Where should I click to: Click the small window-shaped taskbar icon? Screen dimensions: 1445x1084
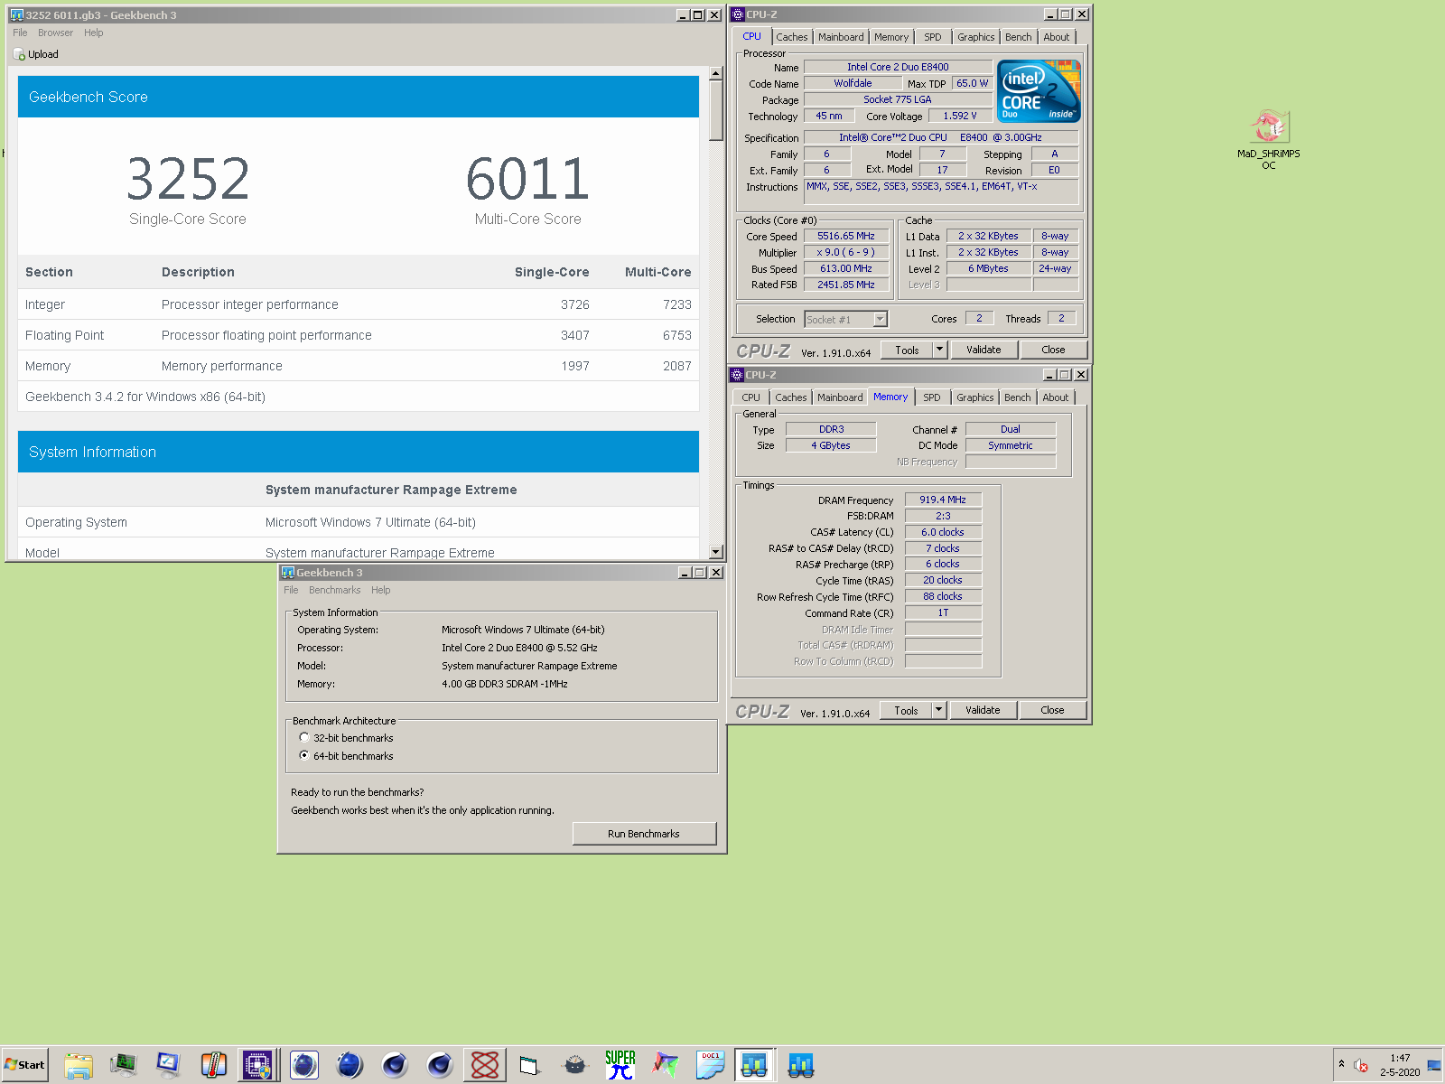[529, 1066]
